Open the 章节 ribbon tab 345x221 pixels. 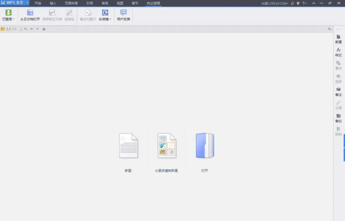tap(135, 3)
